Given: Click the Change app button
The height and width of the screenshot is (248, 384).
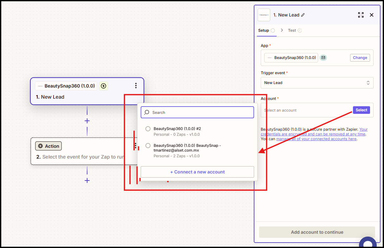Looking at the screenshot, I should 360,58.
